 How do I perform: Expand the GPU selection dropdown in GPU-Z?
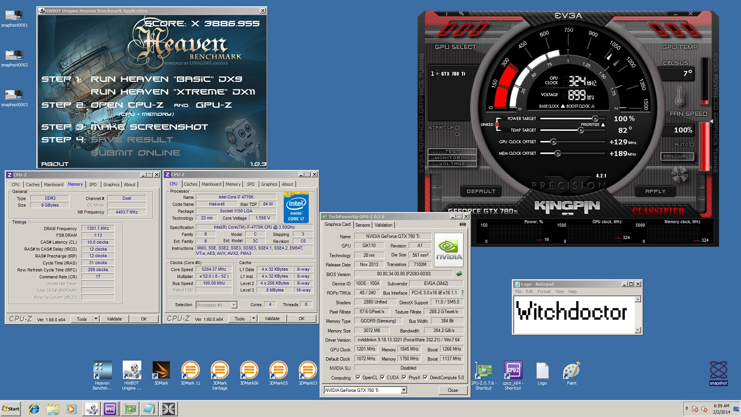pos(404,390)
